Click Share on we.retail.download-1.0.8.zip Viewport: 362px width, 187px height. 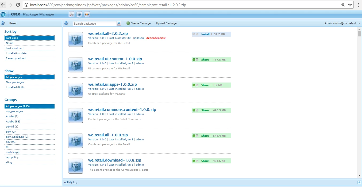click(x=205, y=161)
